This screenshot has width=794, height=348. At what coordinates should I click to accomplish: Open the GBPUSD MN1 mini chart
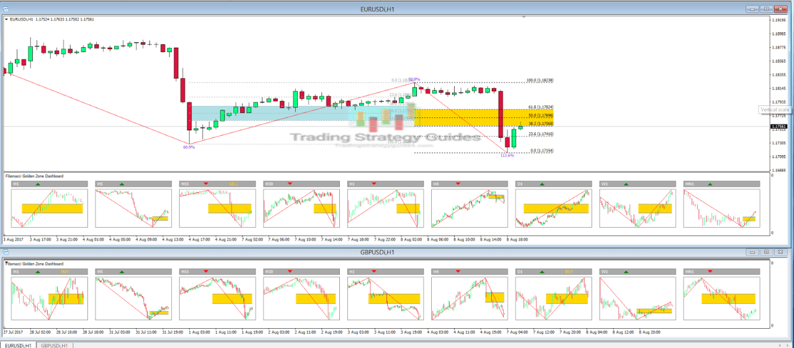720,298
